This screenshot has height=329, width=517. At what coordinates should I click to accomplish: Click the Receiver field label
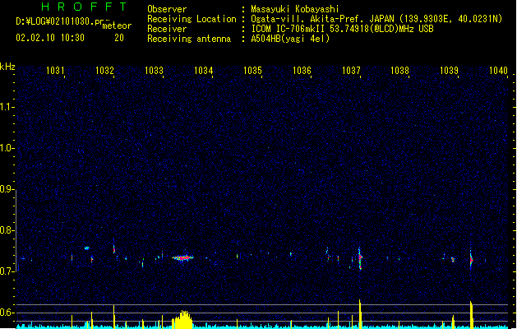167,29
